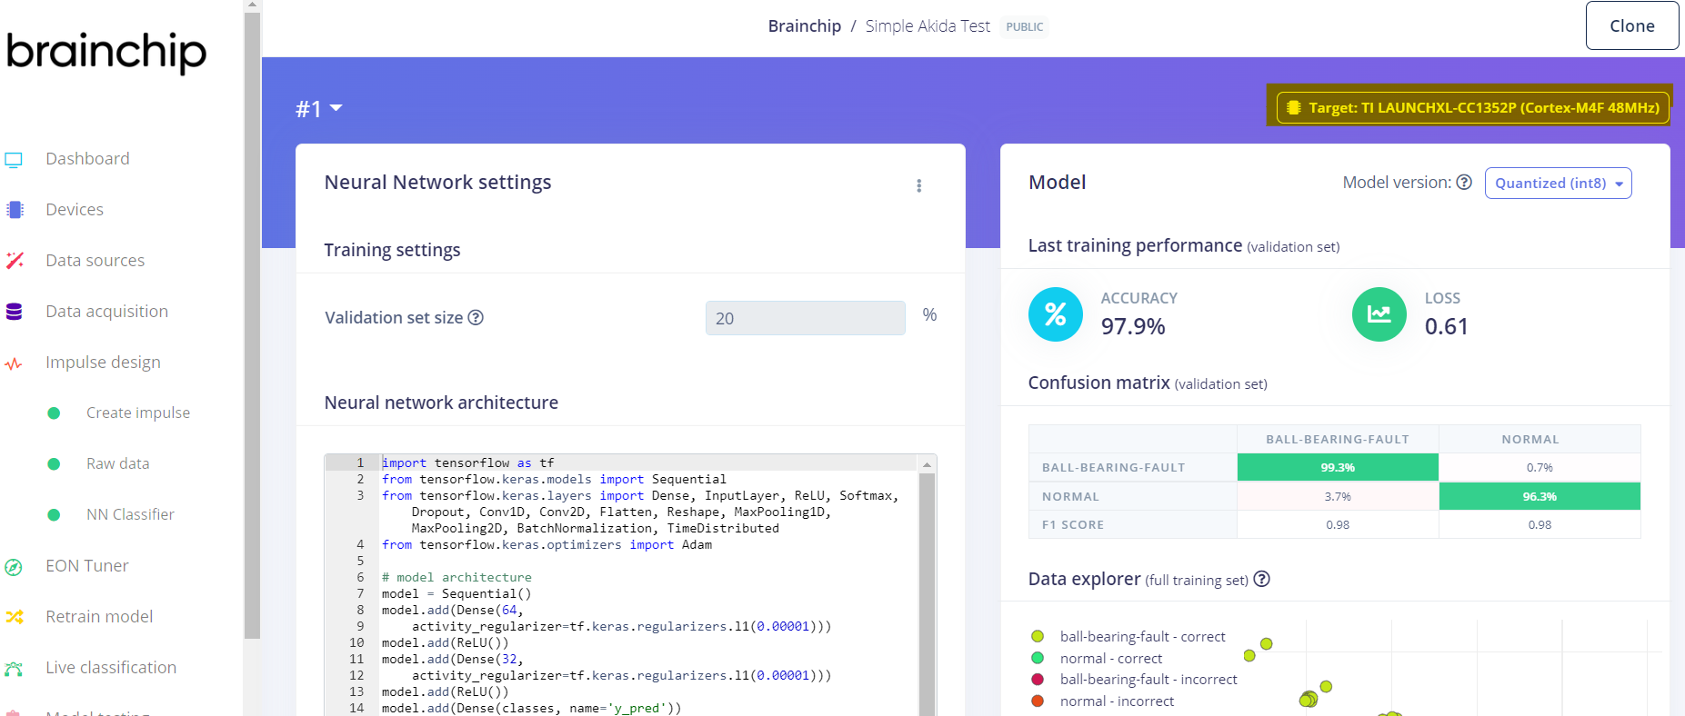Click the Dashboard monitor icon
Image resolution: width=1685 pixels, height=716 pixels.
pyautogui.click(x=14, y=160)
